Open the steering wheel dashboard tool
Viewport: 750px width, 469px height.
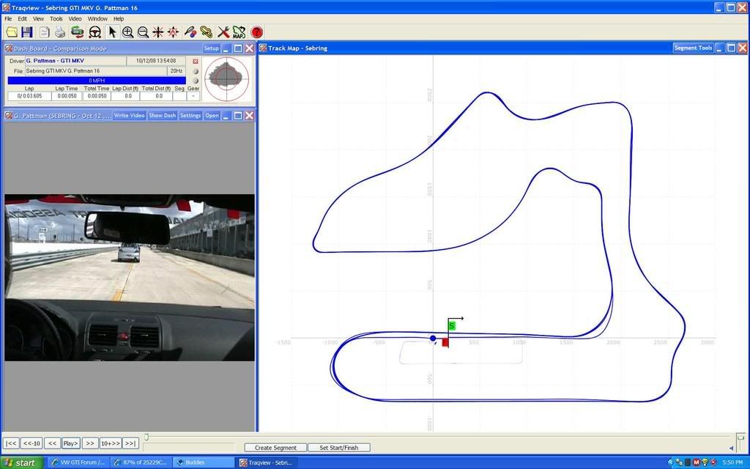point(94,32)
